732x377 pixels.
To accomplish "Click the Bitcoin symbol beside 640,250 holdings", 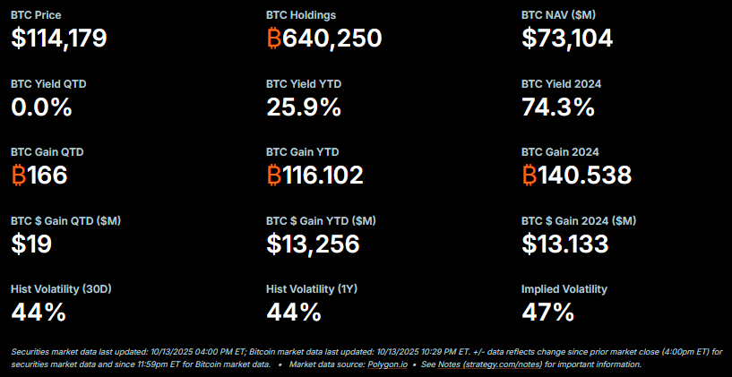I will click(274, 39).
